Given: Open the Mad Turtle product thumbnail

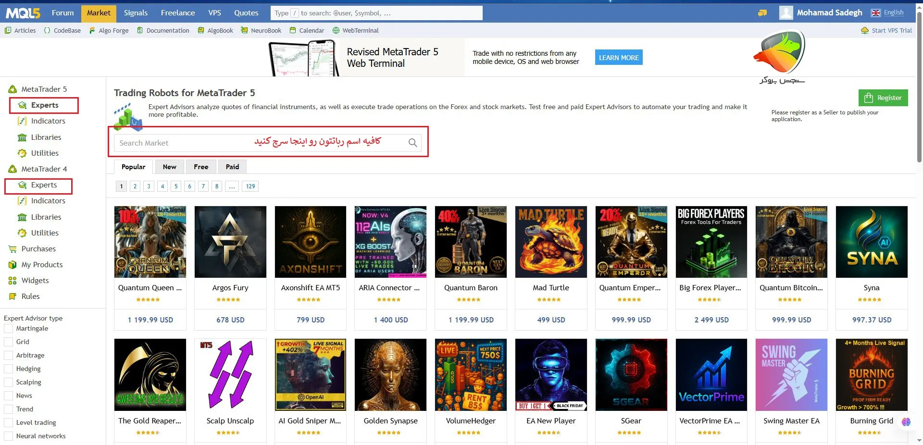Looking at the screenshot, I should (x=551, y=242).
